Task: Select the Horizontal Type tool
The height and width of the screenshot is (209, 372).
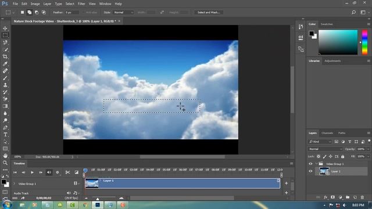Action: coord(5,135)
